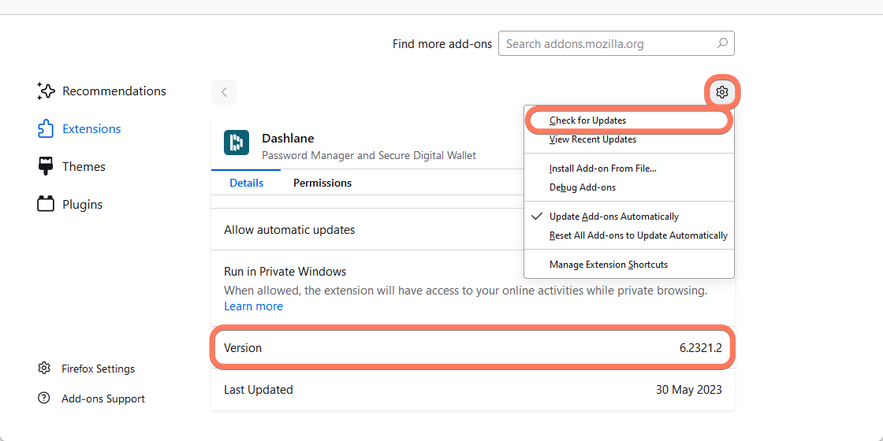
Task: Select Debug Add-ons menu entry
Action: (x=629, y=187)
